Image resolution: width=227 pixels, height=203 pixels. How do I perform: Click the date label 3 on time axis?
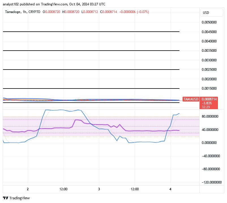point(99,189)
